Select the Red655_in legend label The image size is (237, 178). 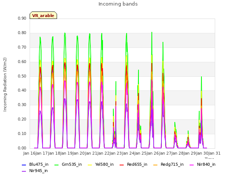point(137,164)
